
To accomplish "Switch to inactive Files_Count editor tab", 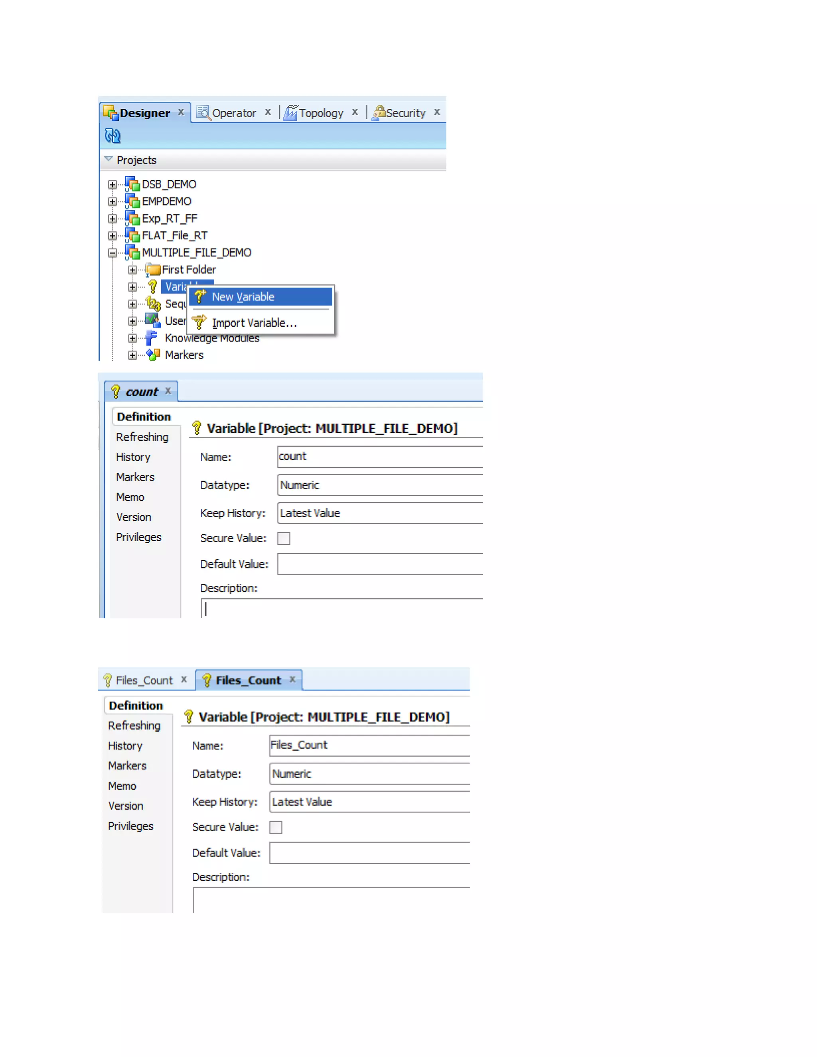I will click(x=144, y=680).
